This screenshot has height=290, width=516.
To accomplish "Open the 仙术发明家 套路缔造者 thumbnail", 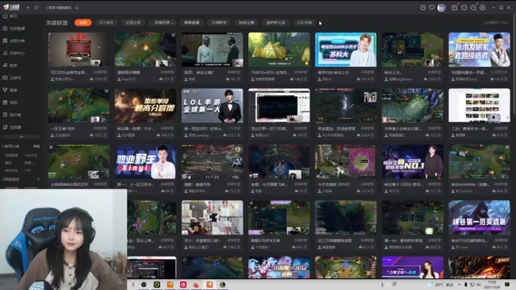I will 479,50.
